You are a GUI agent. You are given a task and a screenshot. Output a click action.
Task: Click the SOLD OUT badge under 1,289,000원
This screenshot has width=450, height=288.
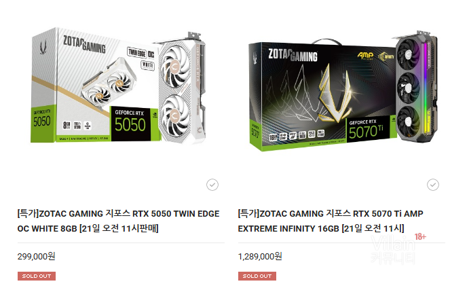257,276
